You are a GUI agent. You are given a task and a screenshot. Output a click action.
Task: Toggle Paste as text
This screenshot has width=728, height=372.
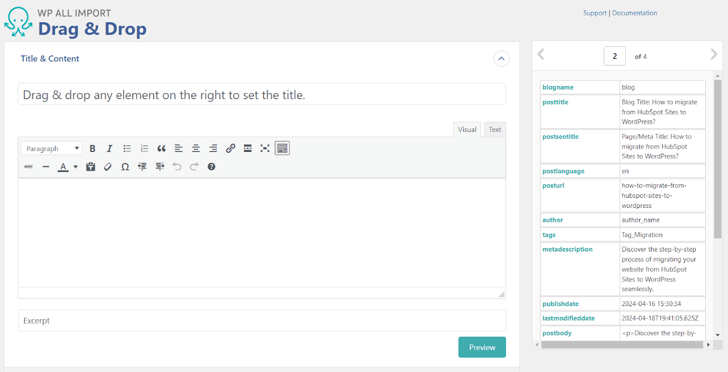click(91, 166)
